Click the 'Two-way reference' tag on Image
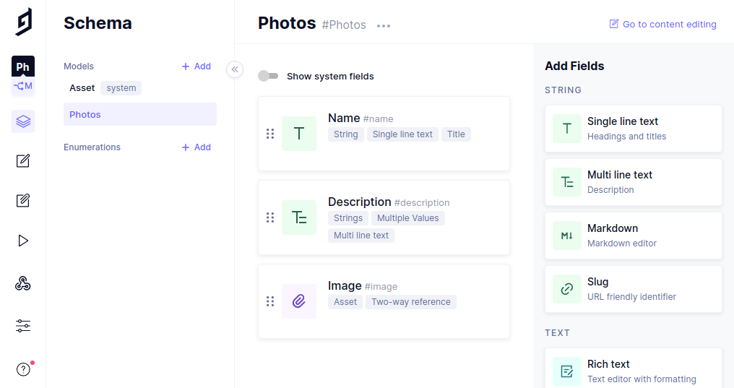The image size is (734, 388). [411, 302]
